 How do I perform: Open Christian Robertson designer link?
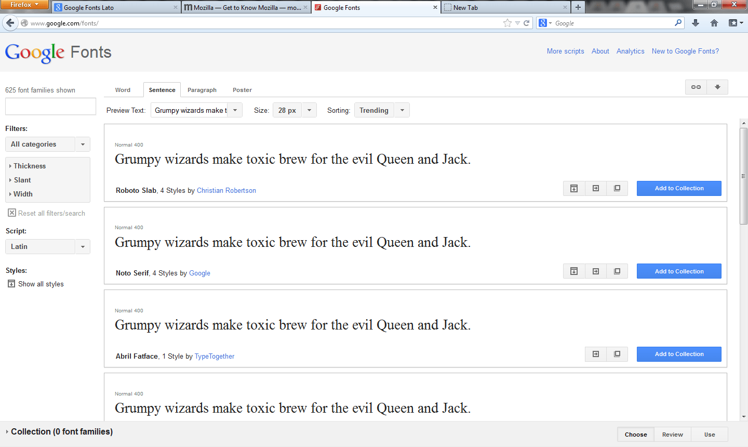pos(226,190)
